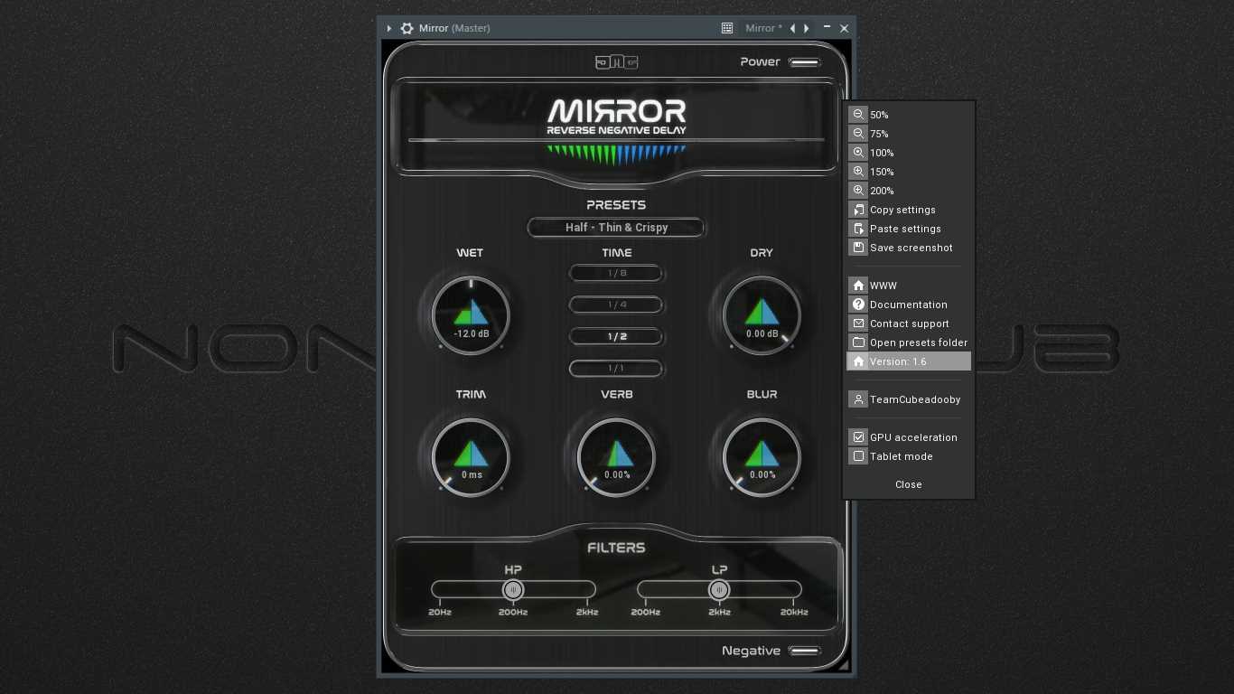Select Copy settings menu item
This screenshot has width=1234, height=694.
[x=909, y=210]
